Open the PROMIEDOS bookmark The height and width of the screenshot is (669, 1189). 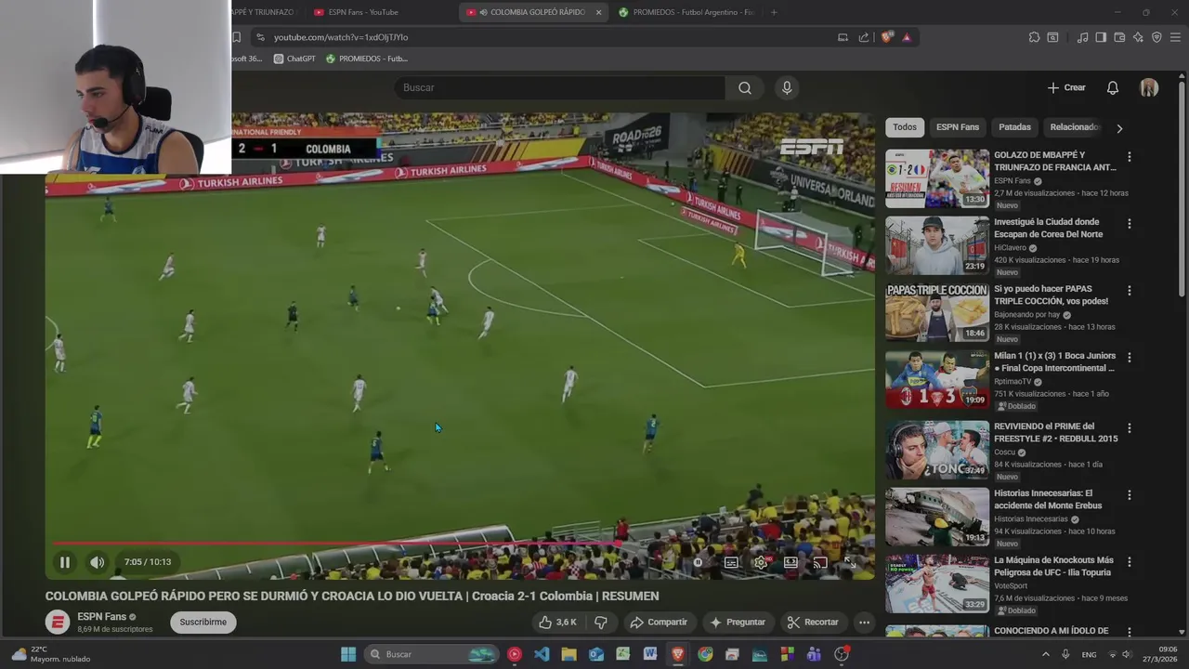366,59
